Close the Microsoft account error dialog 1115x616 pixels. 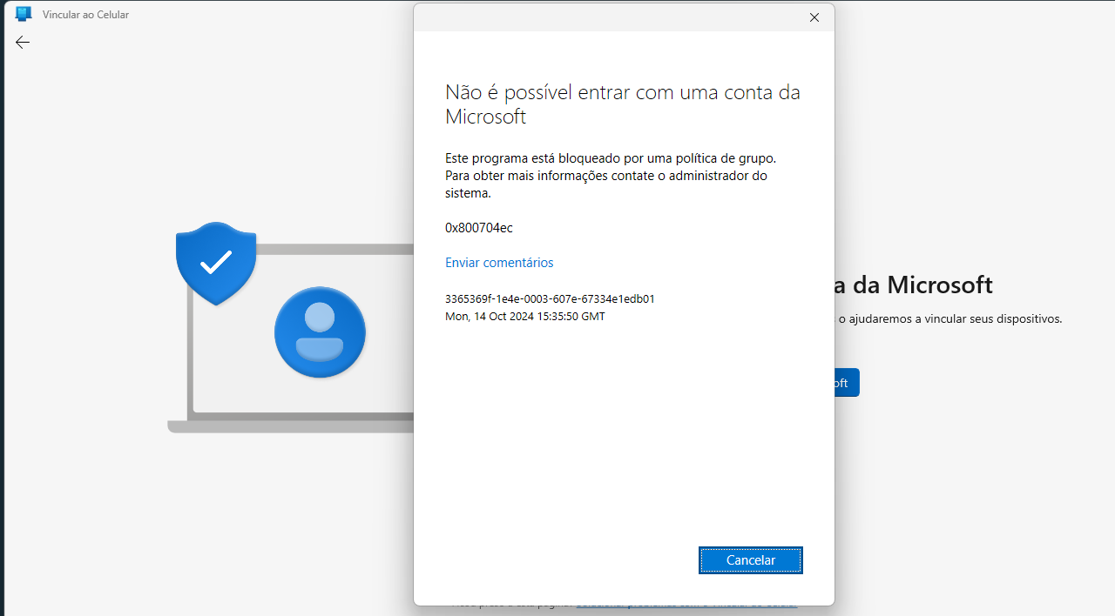click(814, 17)
